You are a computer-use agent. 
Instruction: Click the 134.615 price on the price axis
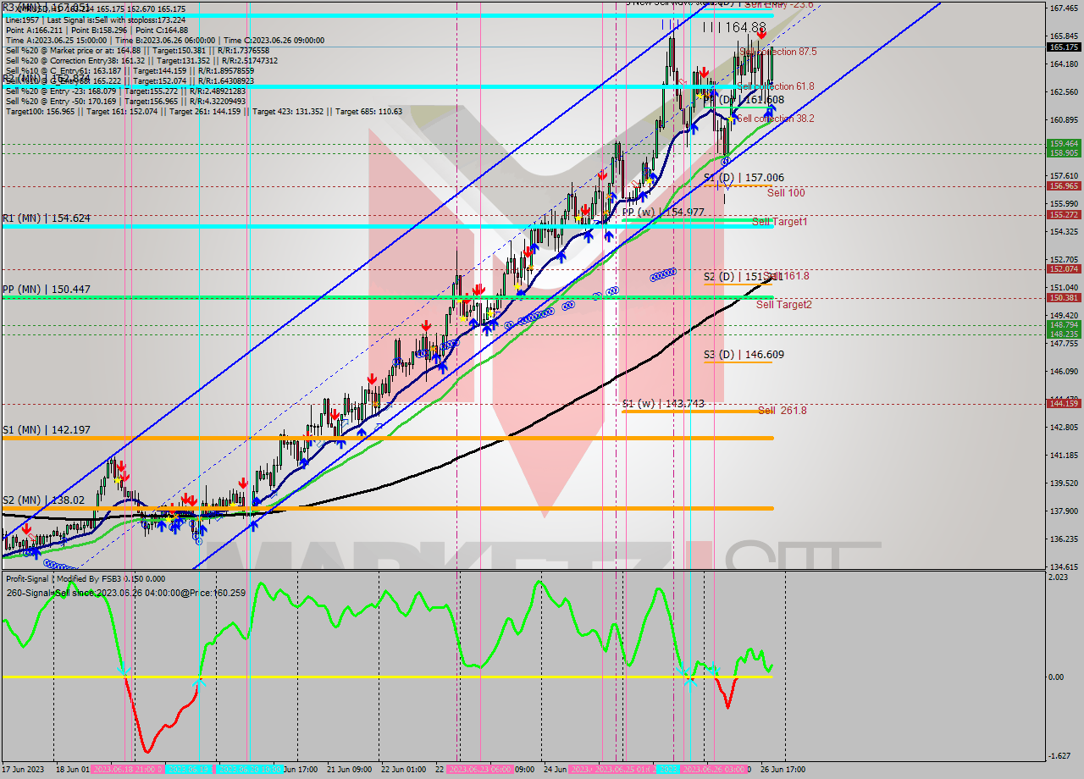click(x=1063, y=566)
